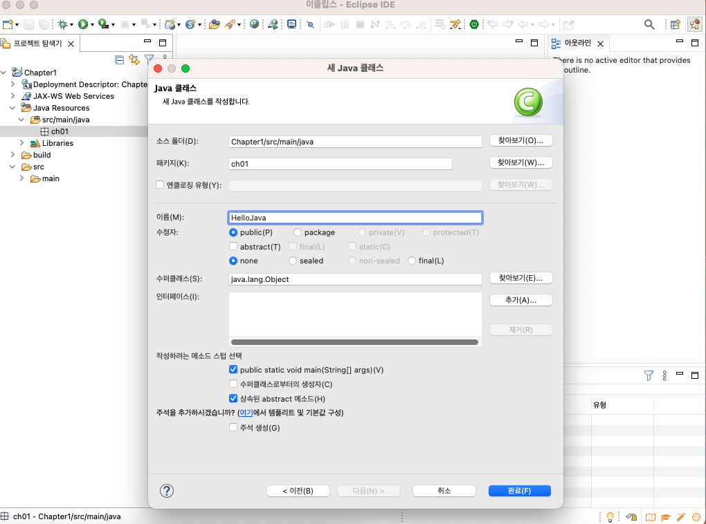Select the sealed radio option
Viewport: 706px width, 524px height.
(x=293, y=261)
